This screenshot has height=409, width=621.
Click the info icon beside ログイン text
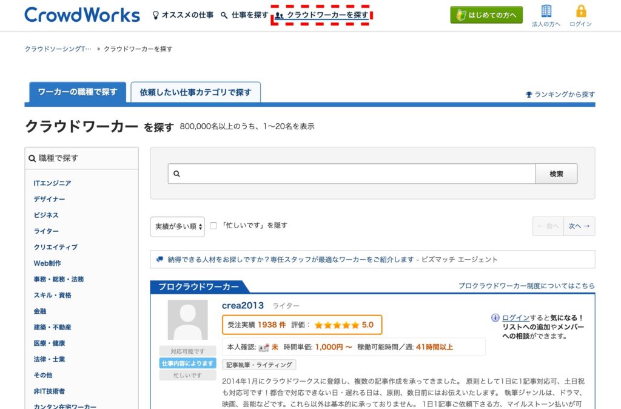tap(495, 318)
